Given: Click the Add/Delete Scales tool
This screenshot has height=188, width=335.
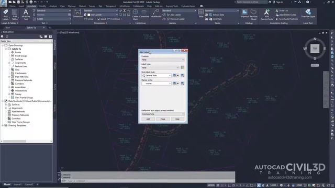Looking at the screenshot, I should [286, 15].
